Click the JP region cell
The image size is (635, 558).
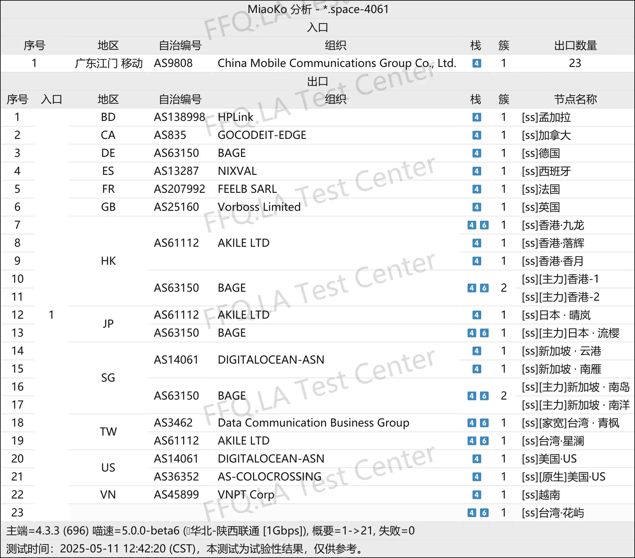pos(108,324)
